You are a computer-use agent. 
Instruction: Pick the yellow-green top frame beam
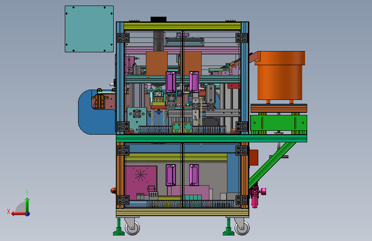[x=182, y=26]
